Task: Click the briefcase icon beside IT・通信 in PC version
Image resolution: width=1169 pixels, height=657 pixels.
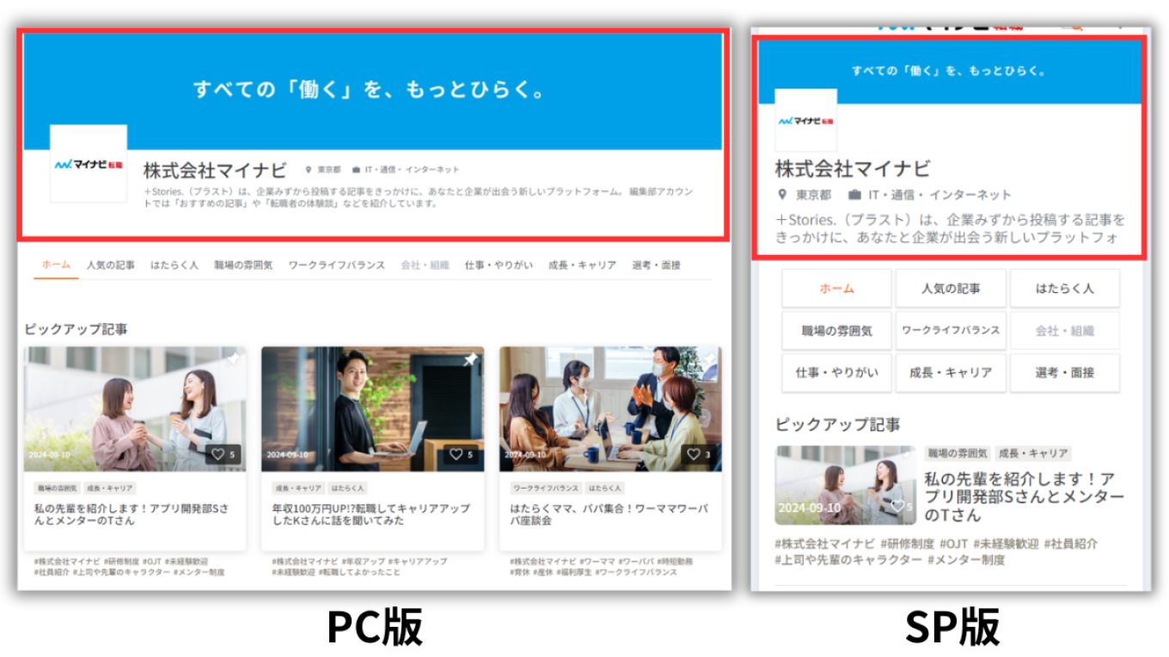Action: click(356, 170)
